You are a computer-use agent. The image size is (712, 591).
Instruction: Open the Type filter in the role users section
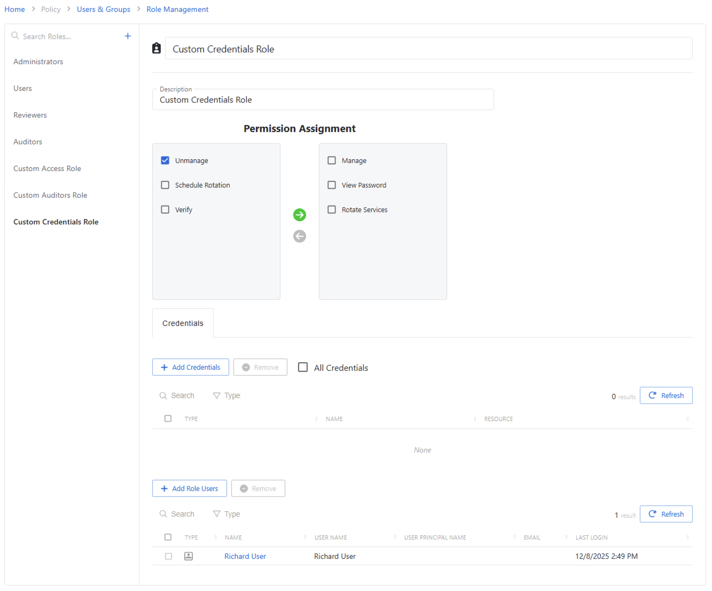click(226, 514)
